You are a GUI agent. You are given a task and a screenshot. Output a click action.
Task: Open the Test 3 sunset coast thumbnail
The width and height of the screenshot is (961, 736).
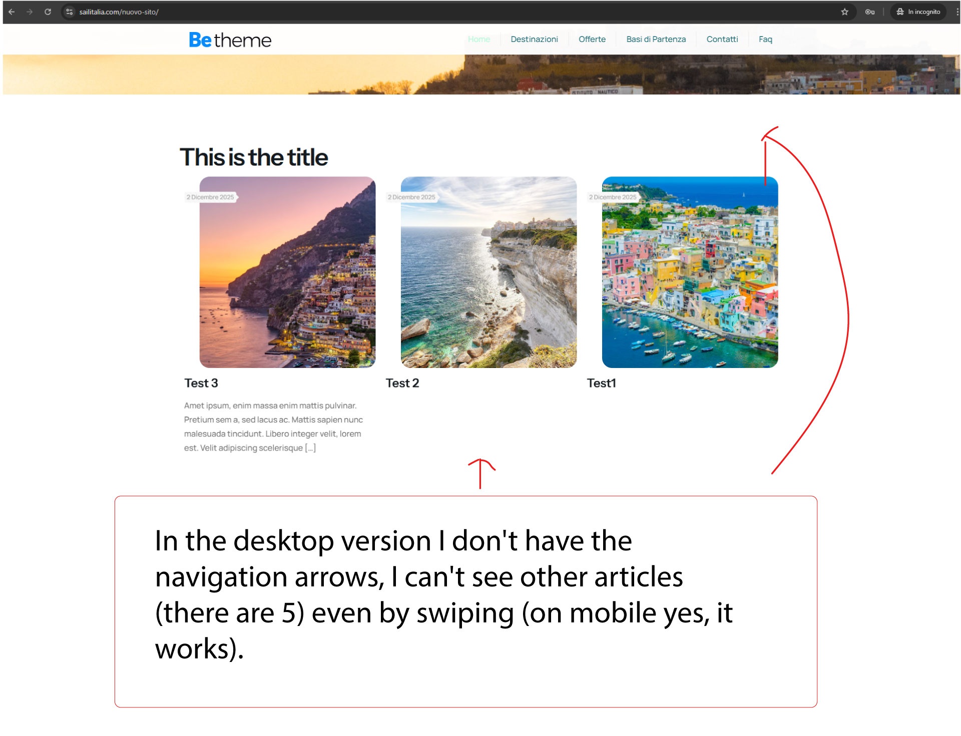click(287, 272)
